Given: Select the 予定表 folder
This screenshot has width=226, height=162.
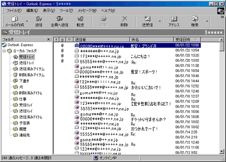Looking at the screenshot, I should (x=24, y=123).
